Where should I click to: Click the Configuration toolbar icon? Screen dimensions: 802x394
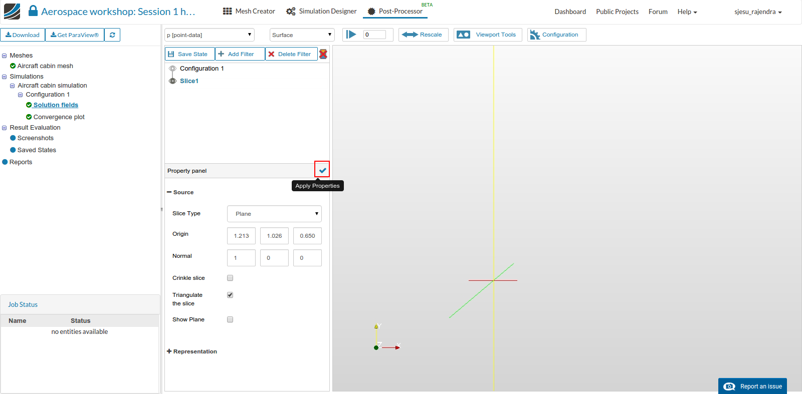click(535, 35)
